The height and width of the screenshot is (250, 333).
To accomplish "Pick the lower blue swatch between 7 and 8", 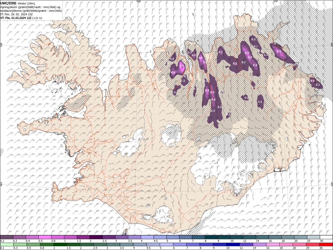I will 193,245.
